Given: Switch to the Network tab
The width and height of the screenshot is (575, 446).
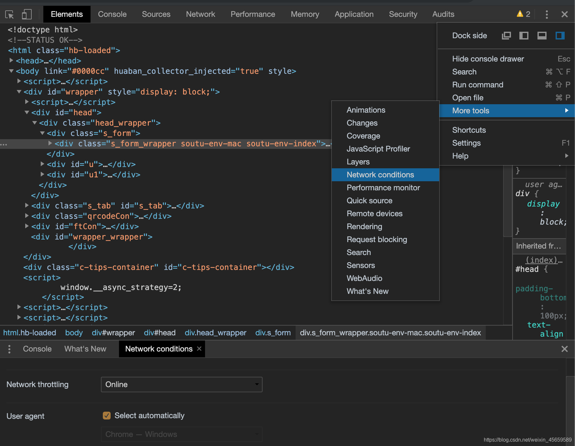Looking at the screenshot, I should point(201,14).
